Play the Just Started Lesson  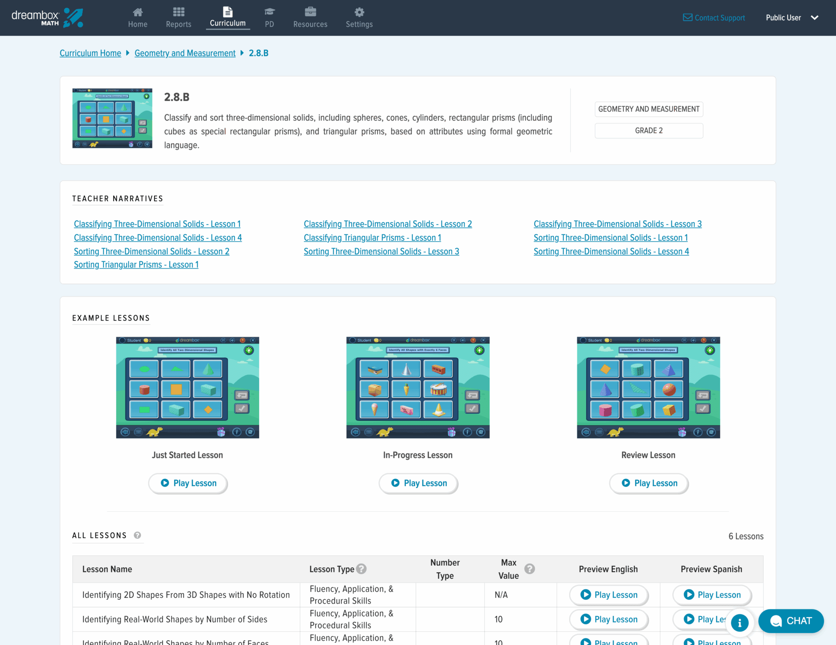pos(188,483)
